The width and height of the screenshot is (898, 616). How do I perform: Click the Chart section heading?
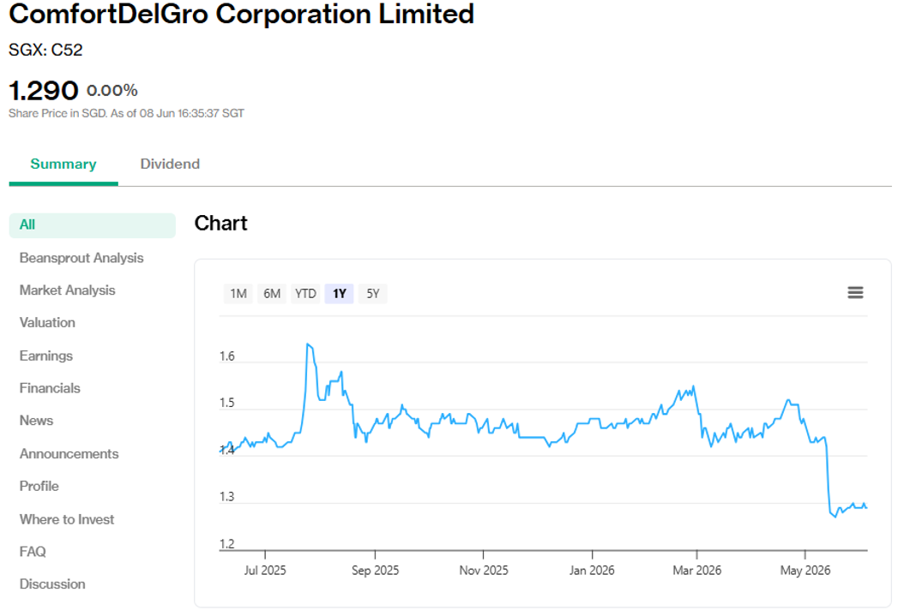click(x=221, y=223)
